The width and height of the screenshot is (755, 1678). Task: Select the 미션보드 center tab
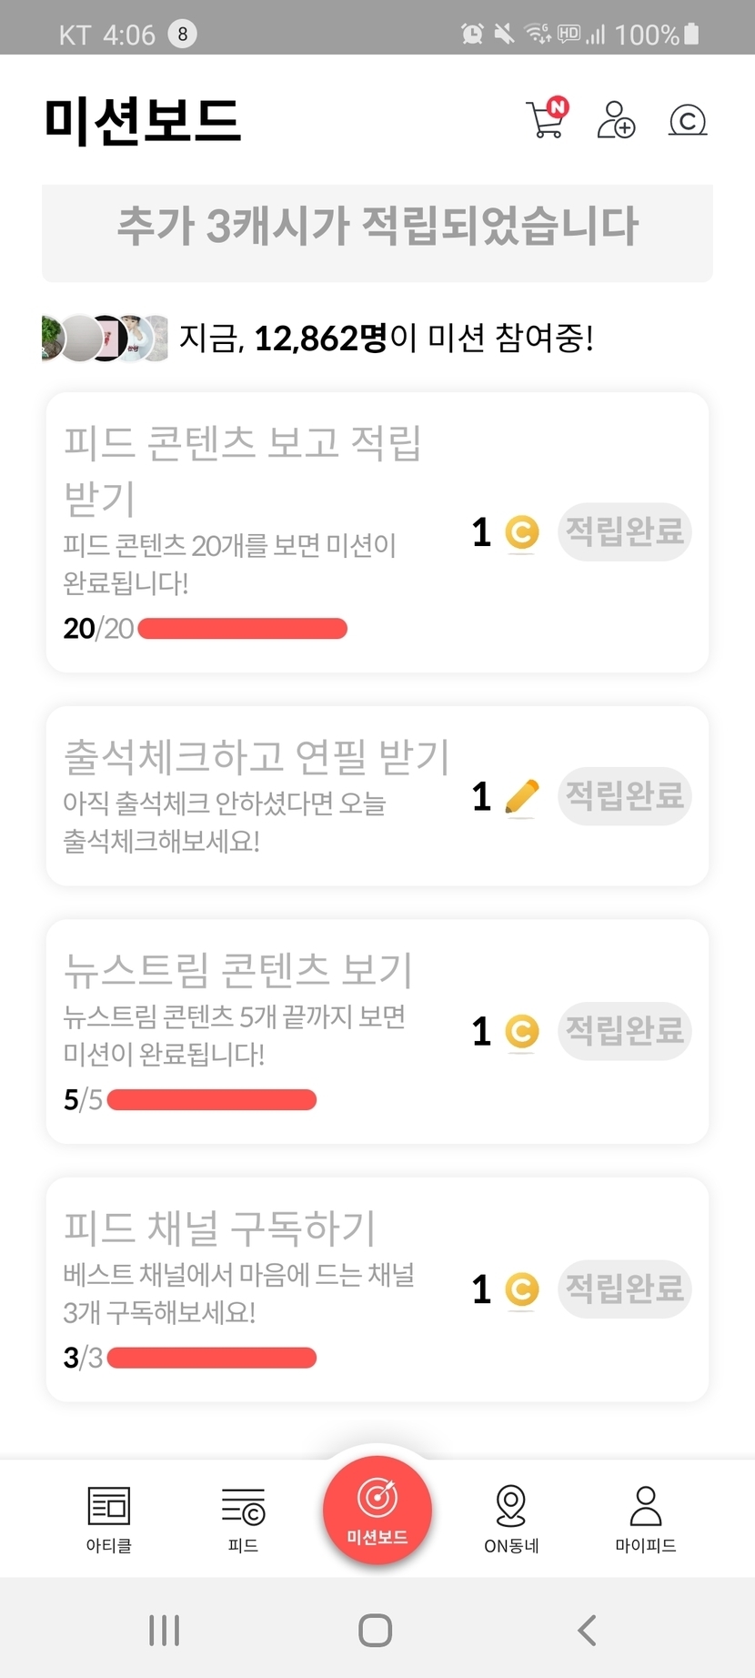point(377,1511)
